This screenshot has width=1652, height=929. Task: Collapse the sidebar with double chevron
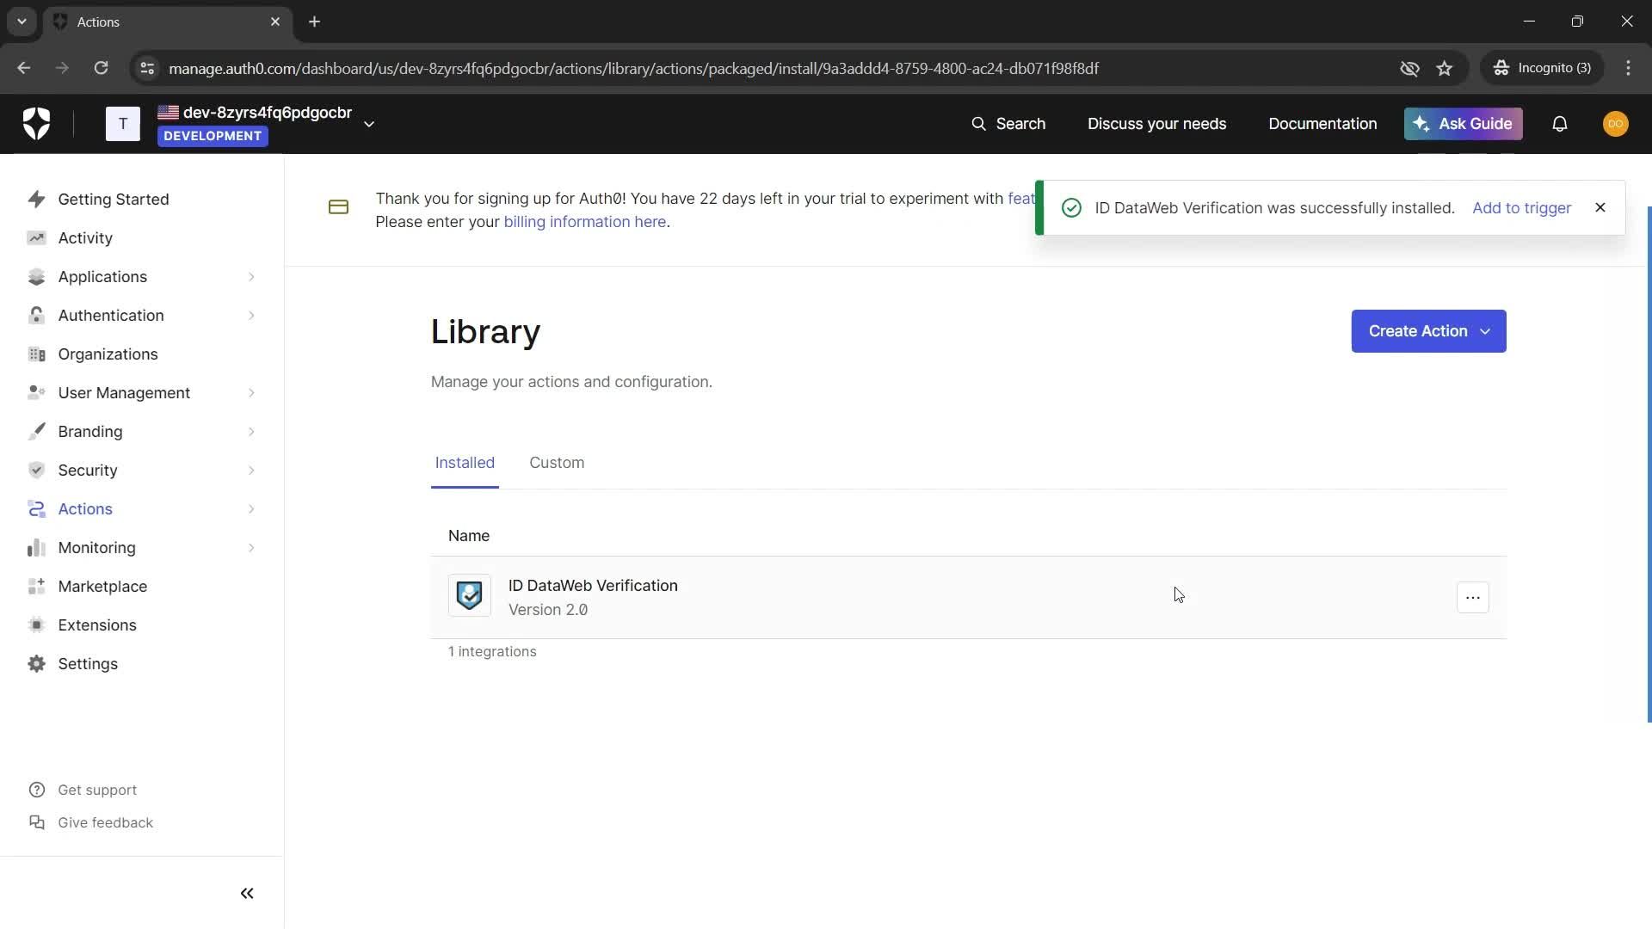point(247,894)
